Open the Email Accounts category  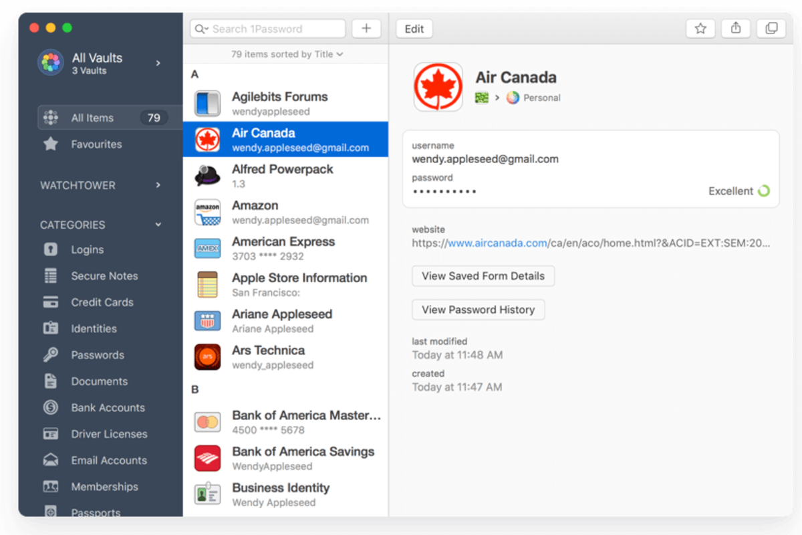tap(95, 460)
